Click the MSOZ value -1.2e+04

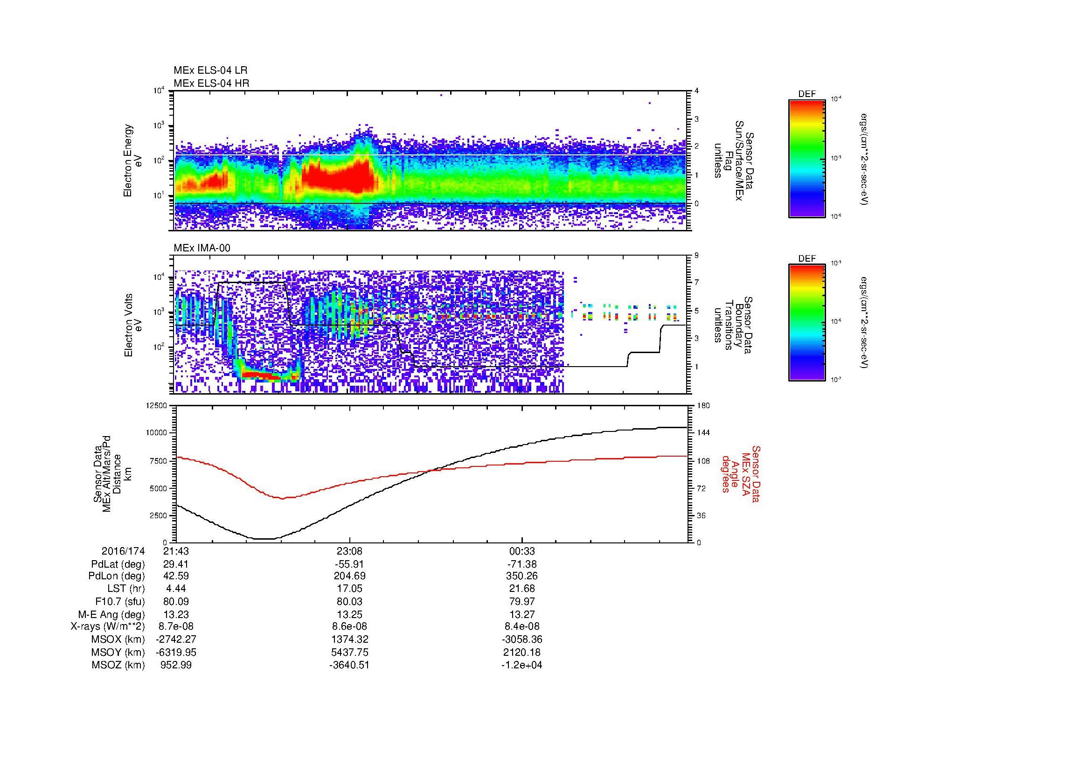tap(522, 665)
